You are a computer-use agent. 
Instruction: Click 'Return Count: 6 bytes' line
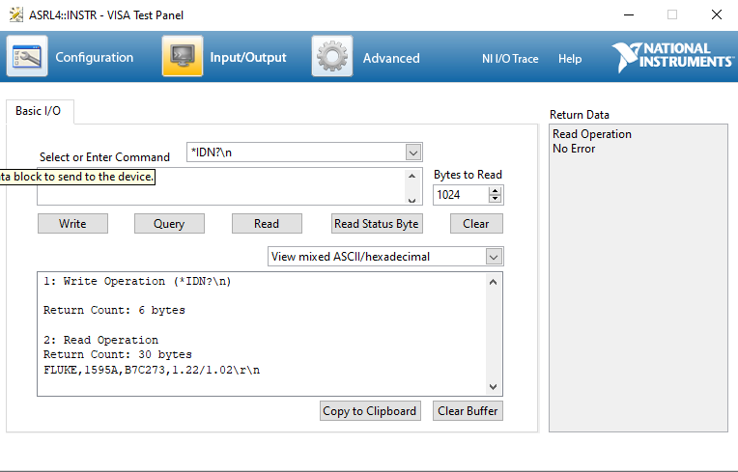click(114, 310)
